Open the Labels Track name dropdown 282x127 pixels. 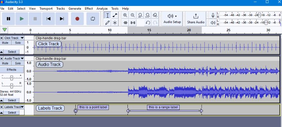coord(14,107)
